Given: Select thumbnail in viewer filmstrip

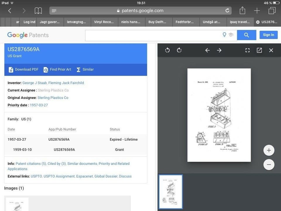Looking at the screenshot, I should 171,192.
